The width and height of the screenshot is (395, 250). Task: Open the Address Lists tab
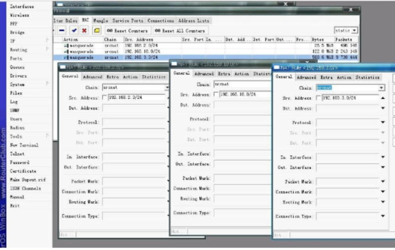[x=194, y=20]
